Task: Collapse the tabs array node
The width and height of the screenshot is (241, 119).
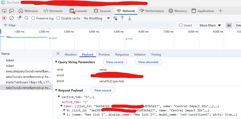Action: (x=61, y=106)
